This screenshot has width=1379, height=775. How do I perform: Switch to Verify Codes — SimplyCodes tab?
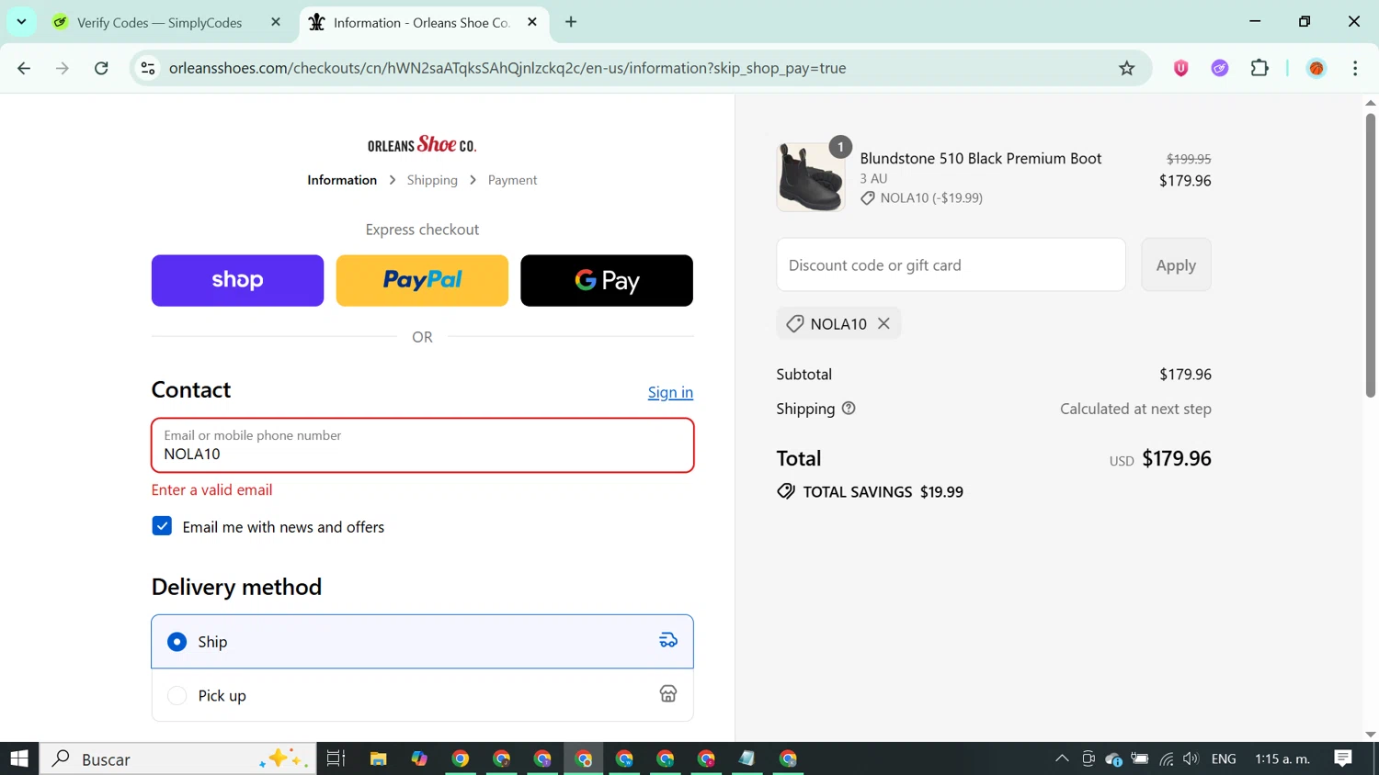160,22
